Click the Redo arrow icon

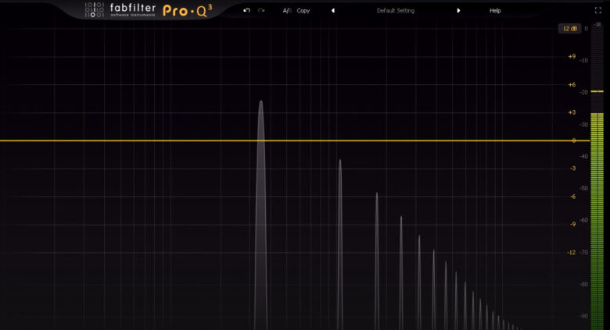(x=261, y=10)
